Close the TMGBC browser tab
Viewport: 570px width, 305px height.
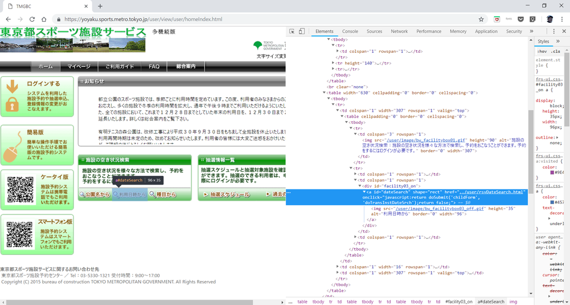(x=86, y=6)
